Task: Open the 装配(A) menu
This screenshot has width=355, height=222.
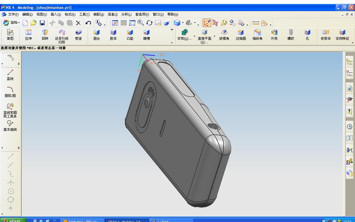Action: (98, 14)
